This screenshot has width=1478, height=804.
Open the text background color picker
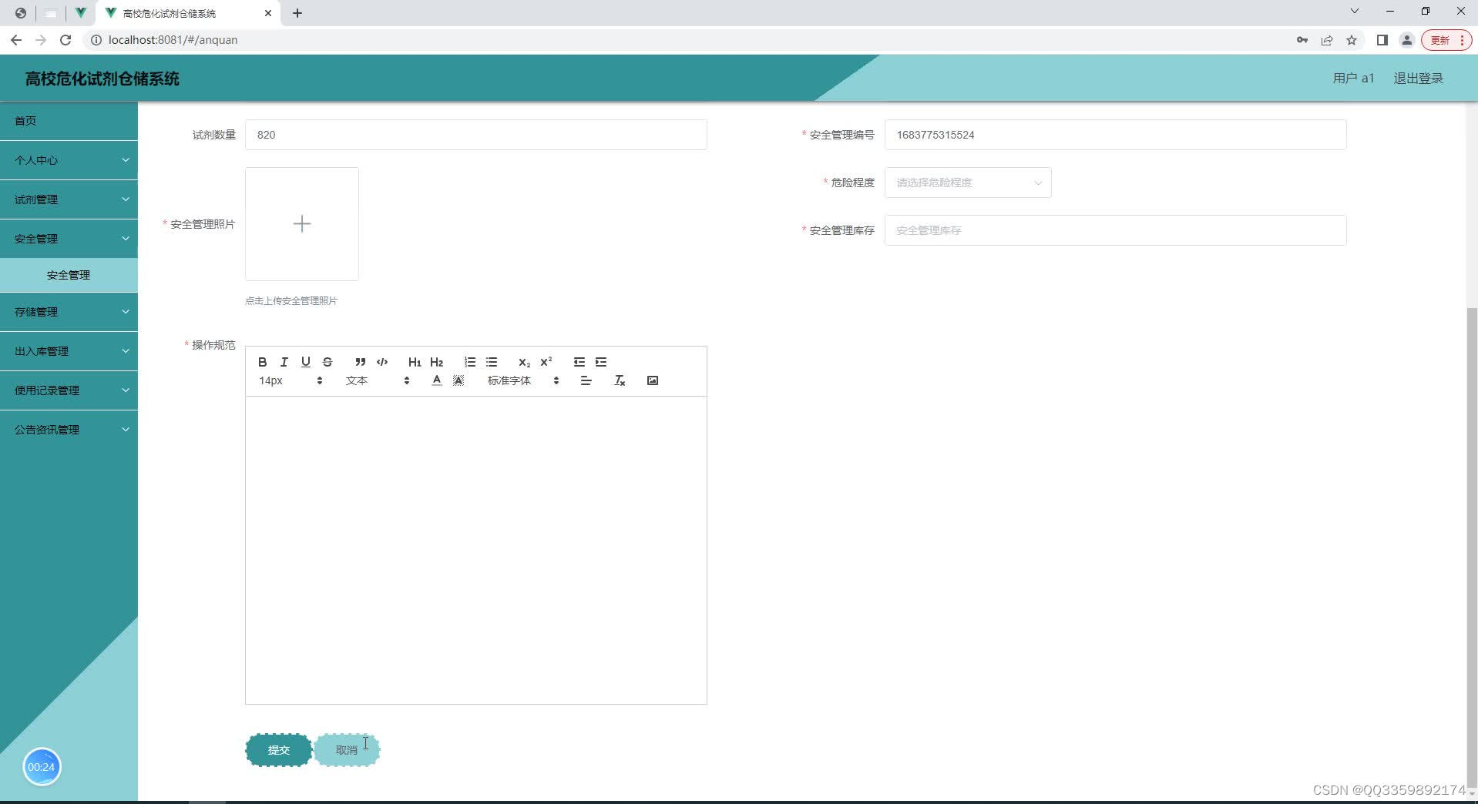[x=459, y=380]
